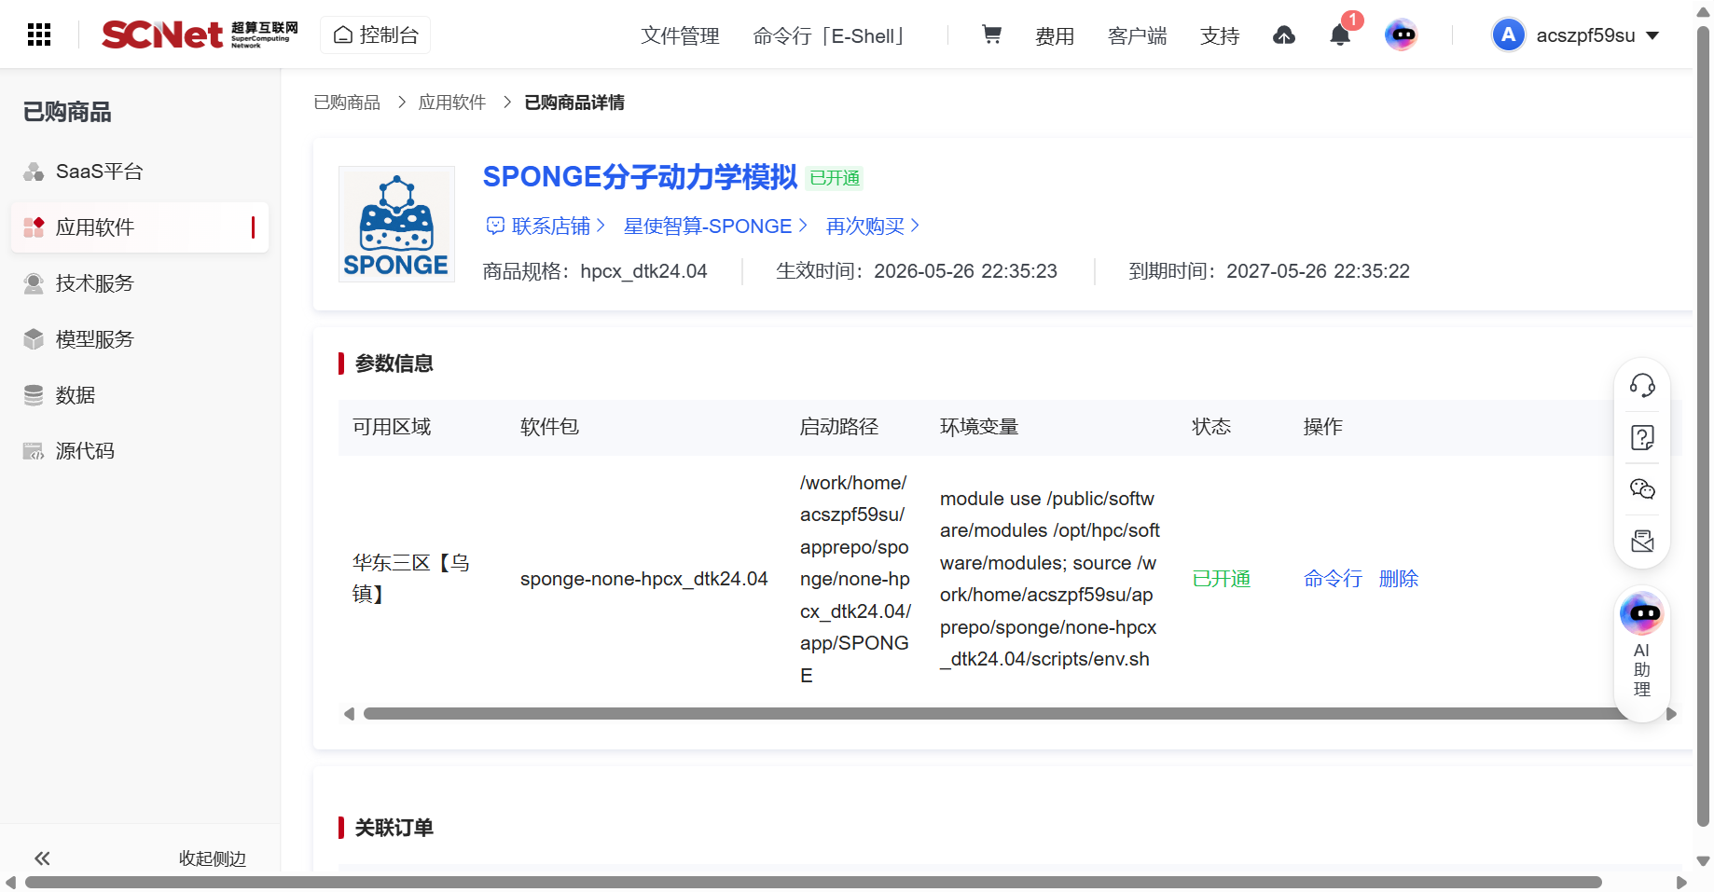The height and width of the screenshot is (892, 1714).
Task: Click the page vertical scrollbar
Action: 1703,426
